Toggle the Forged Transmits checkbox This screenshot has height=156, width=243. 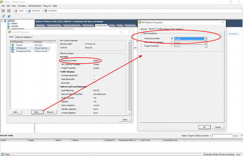point(172,46)
